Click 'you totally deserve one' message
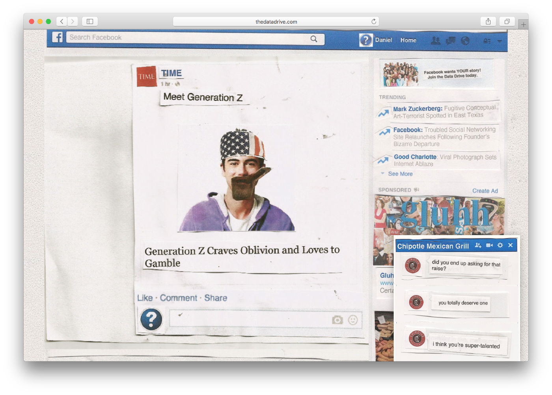Image resolution: width=552 pixels, height=395 pixels. pyautogui.click(x=463, y=303)
